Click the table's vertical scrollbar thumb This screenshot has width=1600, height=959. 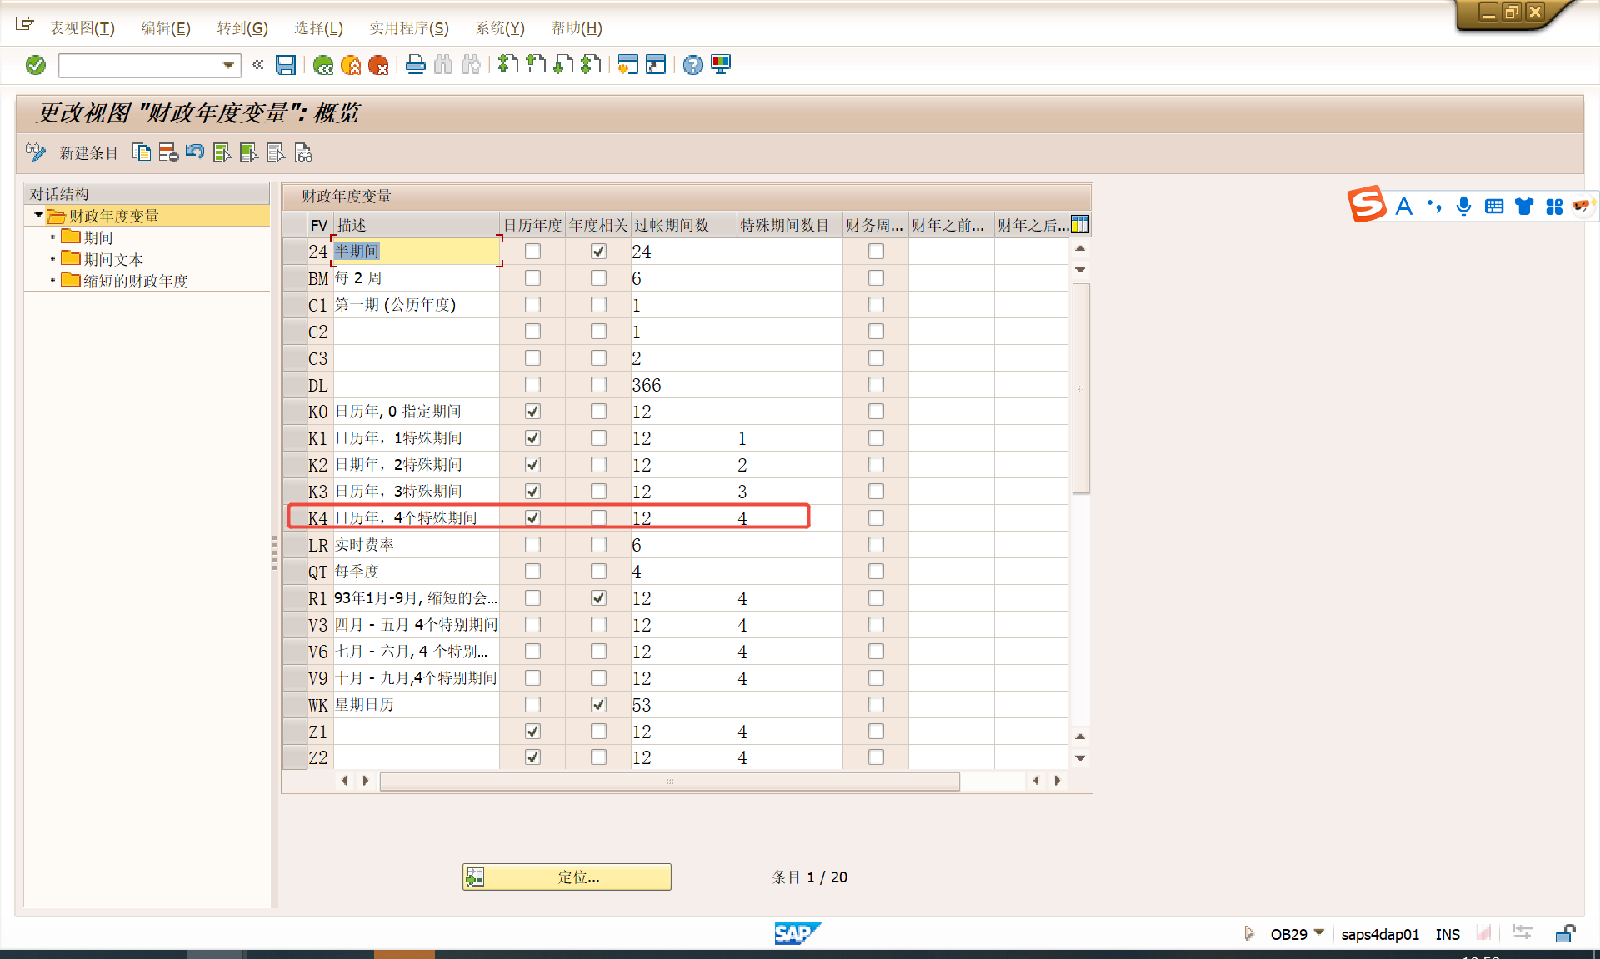tap(1081, 388)
